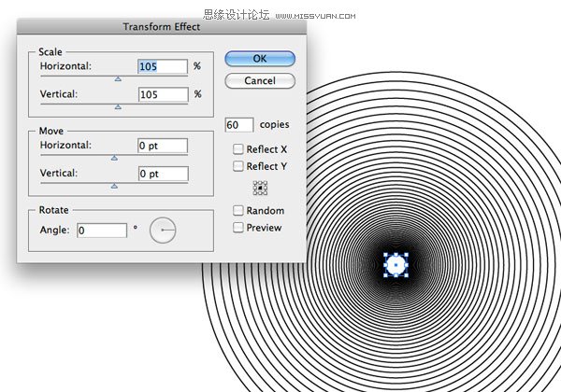Select the Scale Vertical percentage field
The image size is (561, 392).
163,94
